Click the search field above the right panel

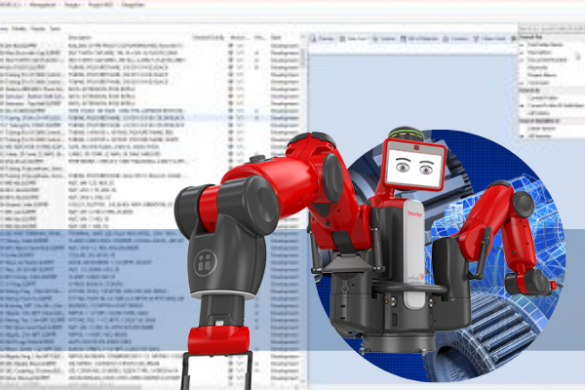tap(551, 28)
